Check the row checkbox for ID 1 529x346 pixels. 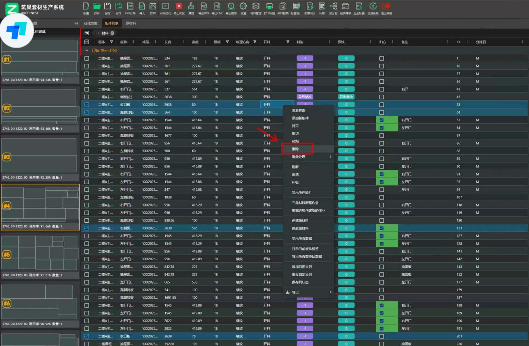click(x=87, y=58)
